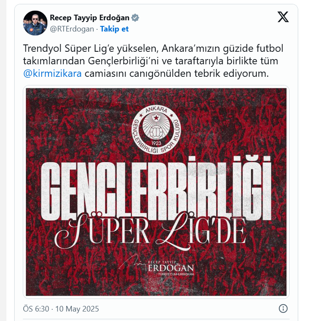The width and height of the screenshot is (315, 321).
Task: Click the 10 May 2025 date
Action: 77,309
